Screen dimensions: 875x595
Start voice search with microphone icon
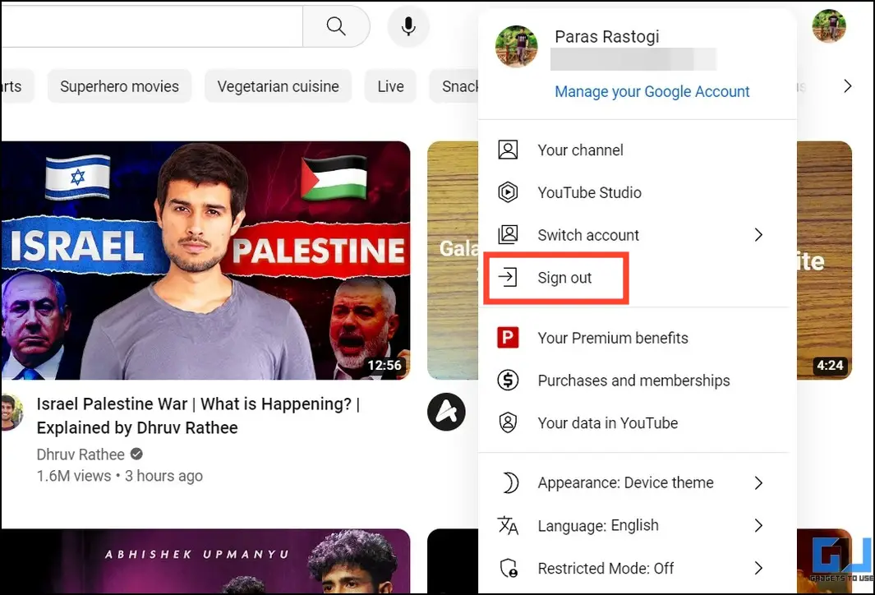point(408,25)
